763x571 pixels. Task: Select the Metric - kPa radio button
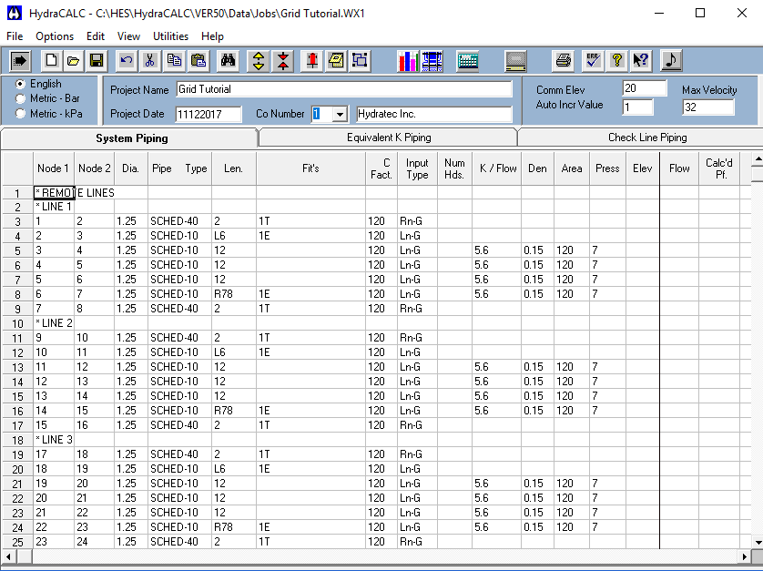tap(20, 114)
